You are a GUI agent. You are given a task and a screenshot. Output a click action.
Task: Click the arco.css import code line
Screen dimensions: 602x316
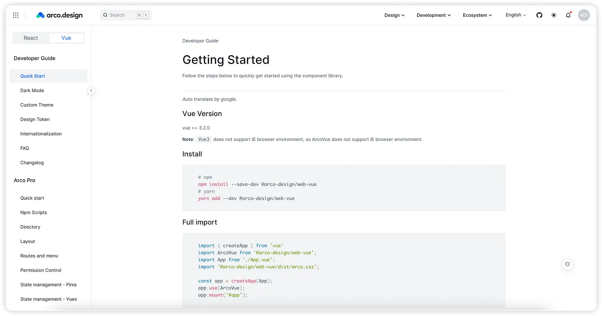tap(258, 267)
